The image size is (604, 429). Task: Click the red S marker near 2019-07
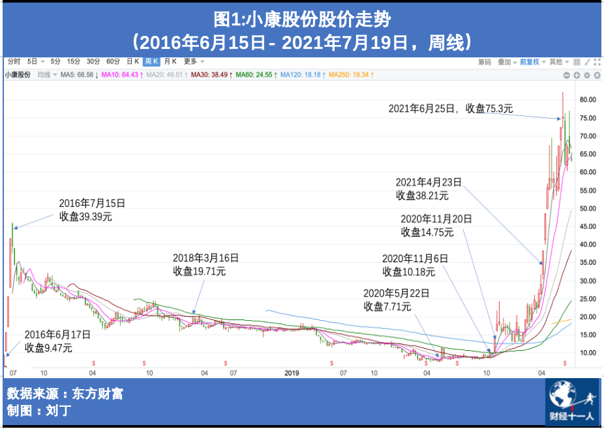tap(331, 363)
